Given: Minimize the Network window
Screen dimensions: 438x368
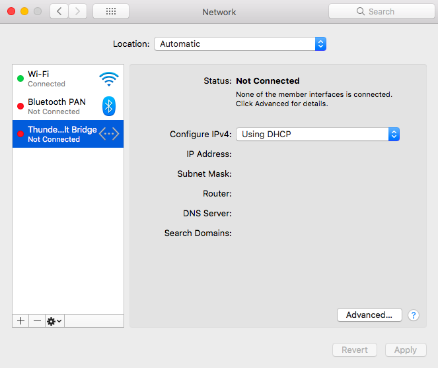Looking at the screenshot, I should pos(24,11).
